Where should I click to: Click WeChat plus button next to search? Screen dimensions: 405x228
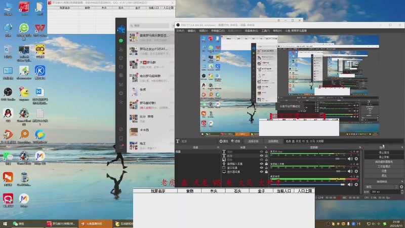click(173, 26)
